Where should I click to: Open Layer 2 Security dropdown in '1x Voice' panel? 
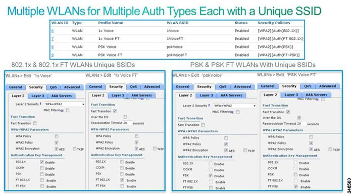(64, 104)
